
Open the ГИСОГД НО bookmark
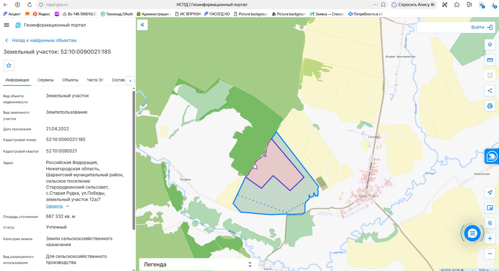(x=217, y=14)
